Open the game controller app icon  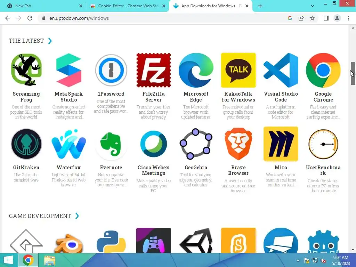click(153, 241)
